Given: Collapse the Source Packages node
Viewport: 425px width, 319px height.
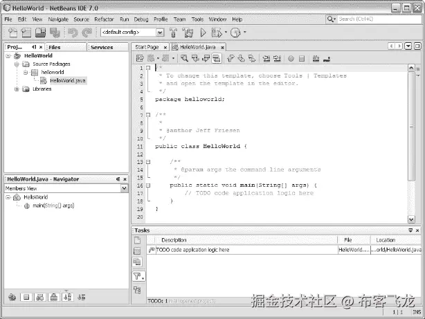Looking at the screenshot, I should 17,64.
